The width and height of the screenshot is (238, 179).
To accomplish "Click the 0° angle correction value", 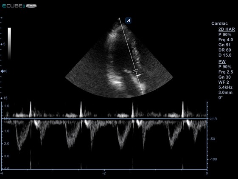I will click(x=220, y=97).
